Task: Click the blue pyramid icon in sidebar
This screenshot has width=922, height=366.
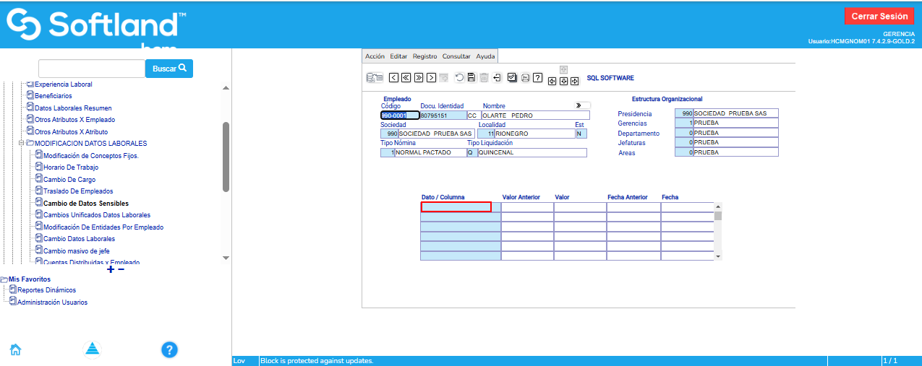Action: point(92,349)
